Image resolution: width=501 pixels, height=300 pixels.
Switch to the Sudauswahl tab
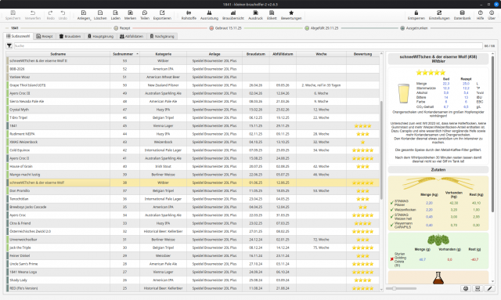(x=18, y=36)
